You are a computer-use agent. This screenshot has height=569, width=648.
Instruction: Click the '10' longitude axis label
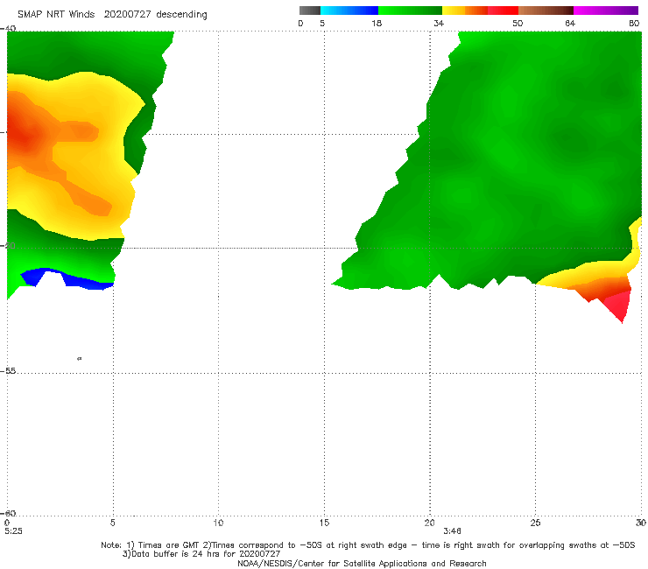click(218, 523)
